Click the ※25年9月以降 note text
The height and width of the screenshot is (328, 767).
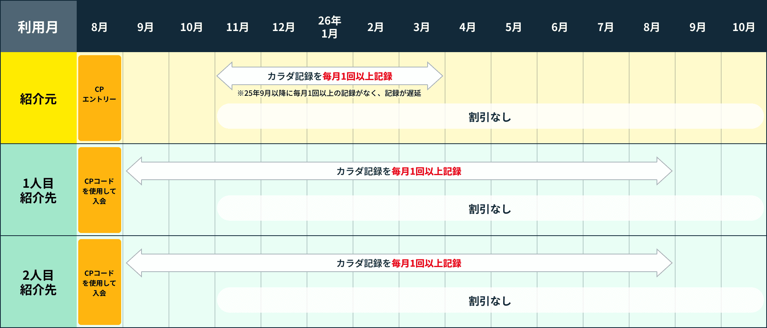[x=329, y=93]
